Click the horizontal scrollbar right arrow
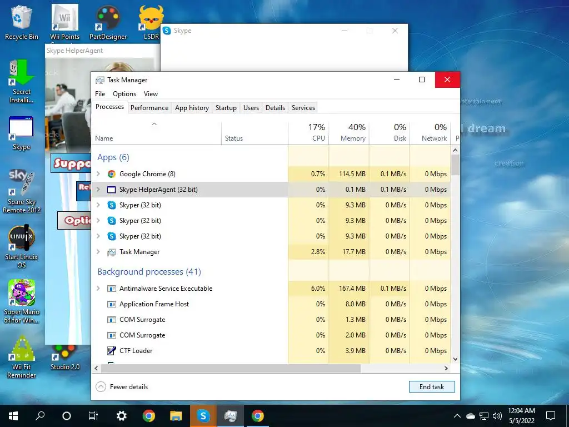 446,368
